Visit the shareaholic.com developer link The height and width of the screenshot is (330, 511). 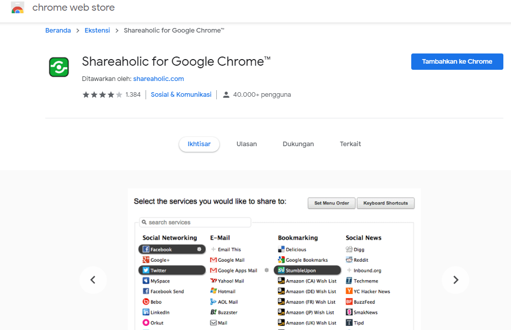(x=158, y=79)
